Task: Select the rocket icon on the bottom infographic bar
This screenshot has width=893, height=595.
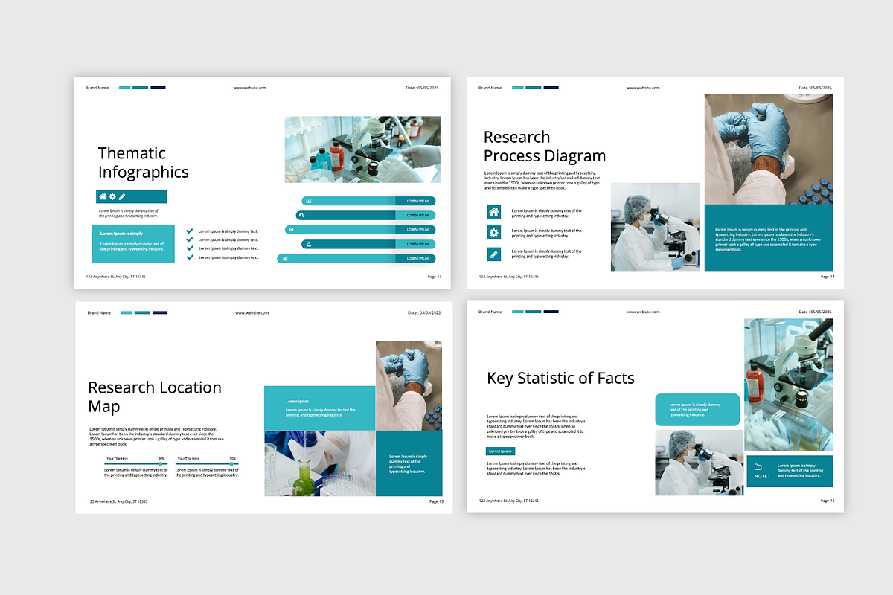Action: coord(284,258)
